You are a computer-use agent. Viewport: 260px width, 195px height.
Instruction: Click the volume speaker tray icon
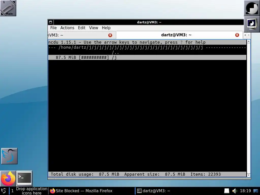tap(234, 191)
